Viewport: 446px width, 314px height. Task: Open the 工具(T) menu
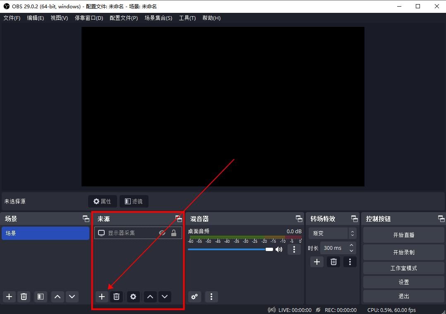point(187,18)
